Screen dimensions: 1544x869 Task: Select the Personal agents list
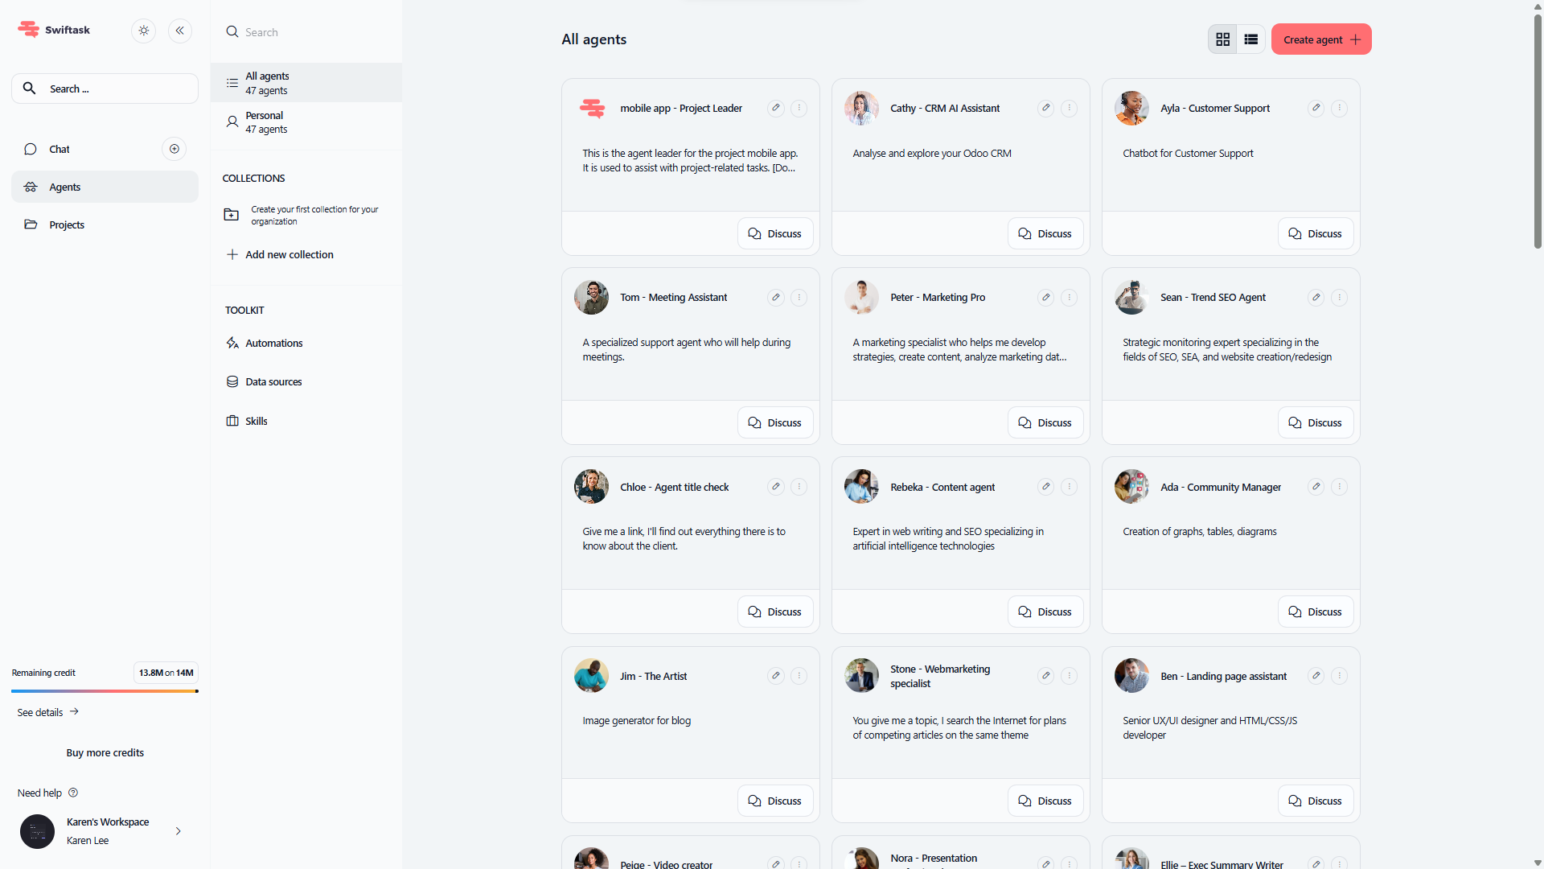tap(266, 122)
